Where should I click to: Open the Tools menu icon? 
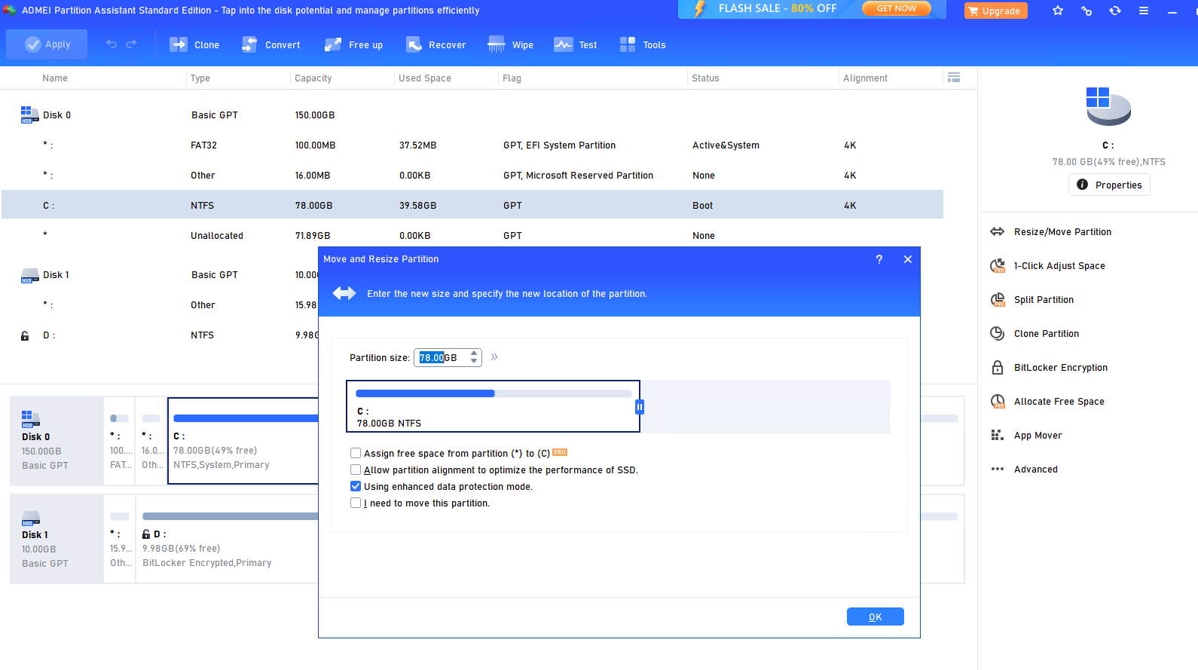tap(628, 44)
